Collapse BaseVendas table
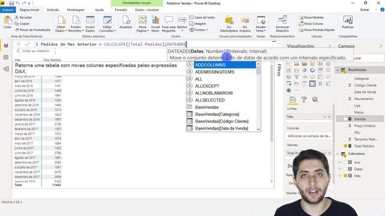 tap(337, 70)
